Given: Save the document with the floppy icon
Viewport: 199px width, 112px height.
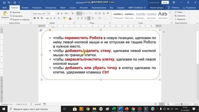Looking at the screenshot, I should coord(4,2).
